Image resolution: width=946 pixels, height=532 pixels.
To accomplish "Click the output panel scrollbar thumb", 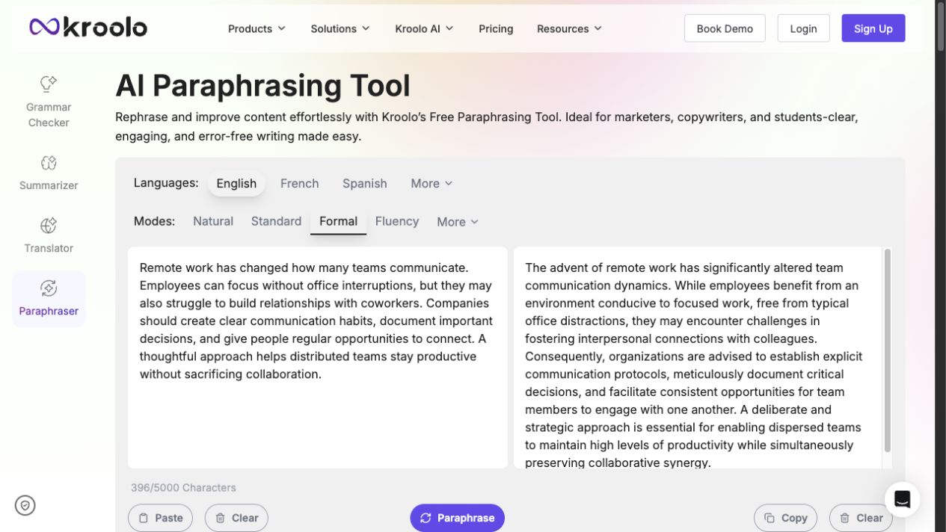I will [888, 350].
